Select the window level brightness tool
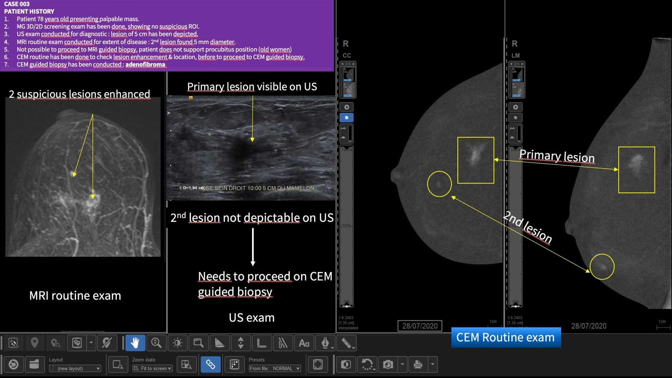 177,343
